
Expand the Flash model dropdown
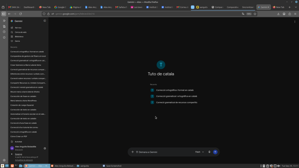199,152
